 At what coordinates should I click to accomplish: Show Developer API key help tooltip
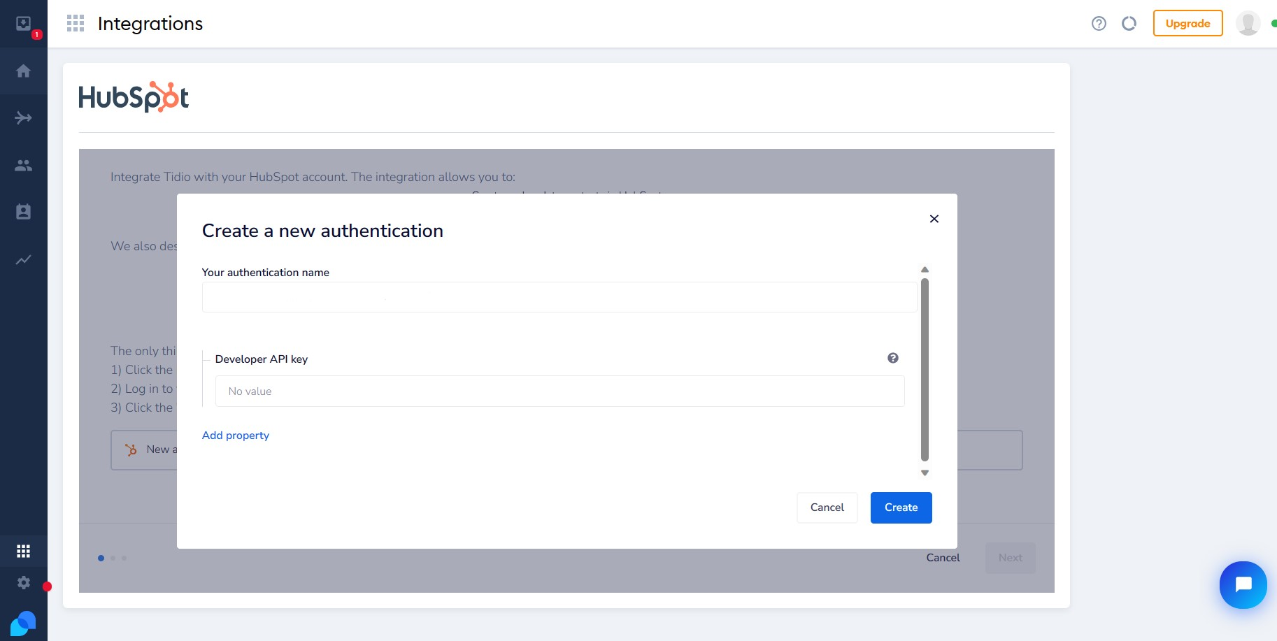[893, 358]
